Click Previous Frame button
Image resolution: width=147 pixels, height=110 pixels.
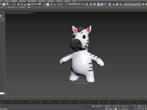138,106
